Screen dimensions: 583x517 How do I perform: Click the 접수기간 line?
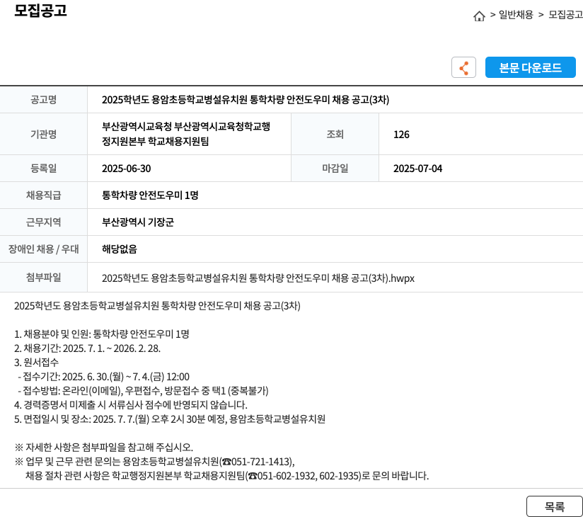(x=104, y=377)
